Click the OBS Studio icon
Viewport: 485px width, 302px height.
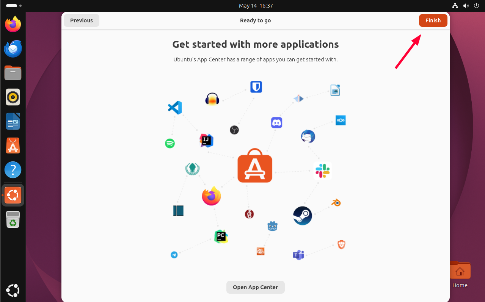coord(234,130)
